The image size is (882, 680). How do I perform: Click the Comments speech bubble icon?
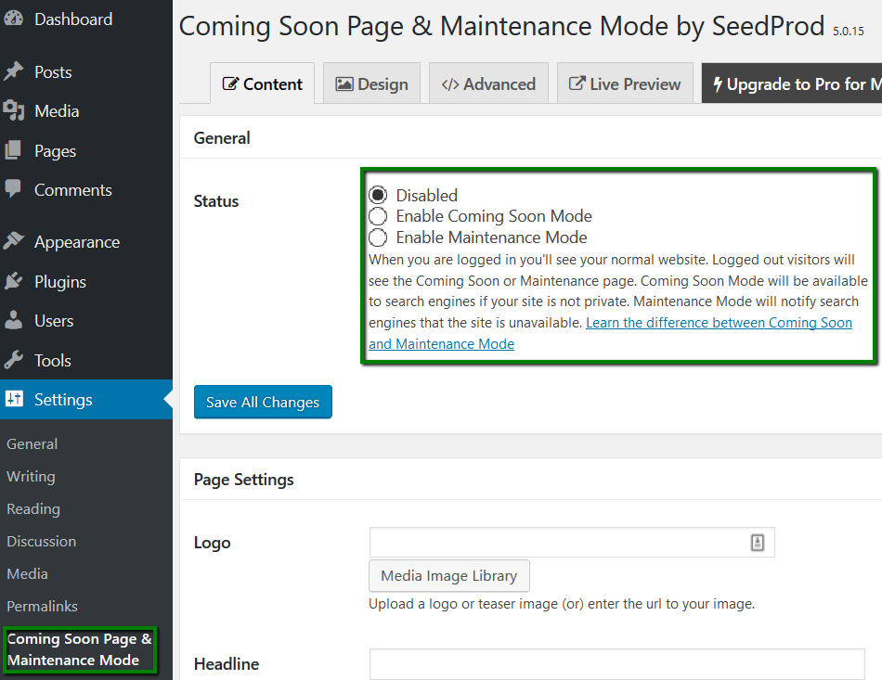click(13, 189)
